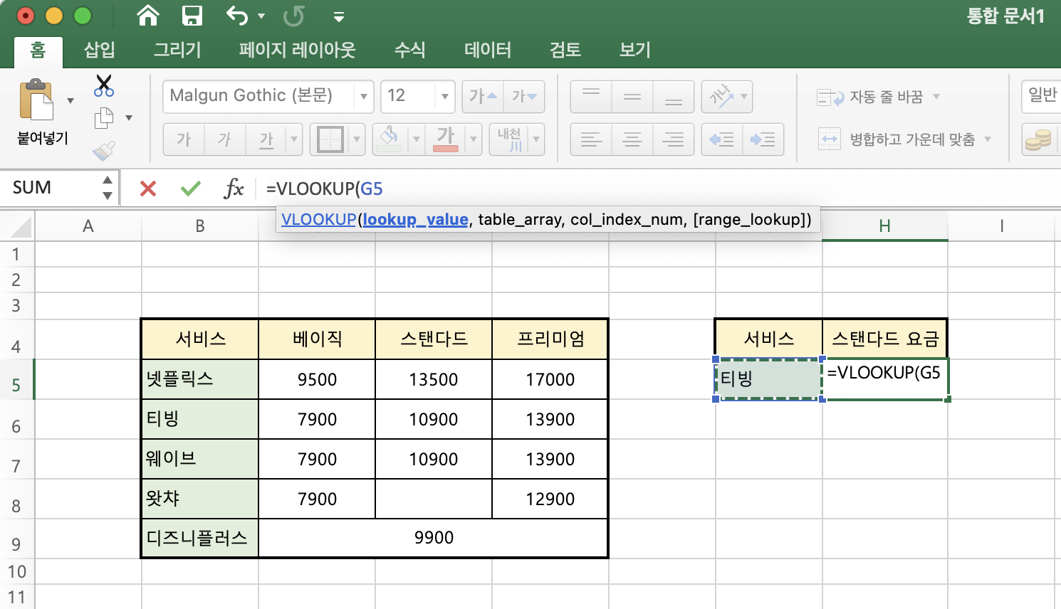
Task: Open the font size 12 dropdown
Action: 445,96
